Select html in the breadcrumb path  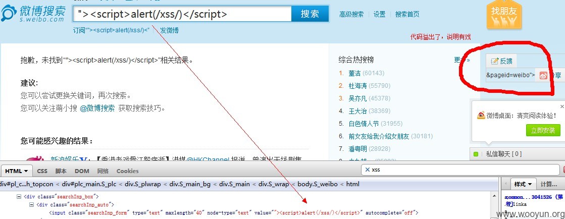pyautogui.click(x=353, y=184)
